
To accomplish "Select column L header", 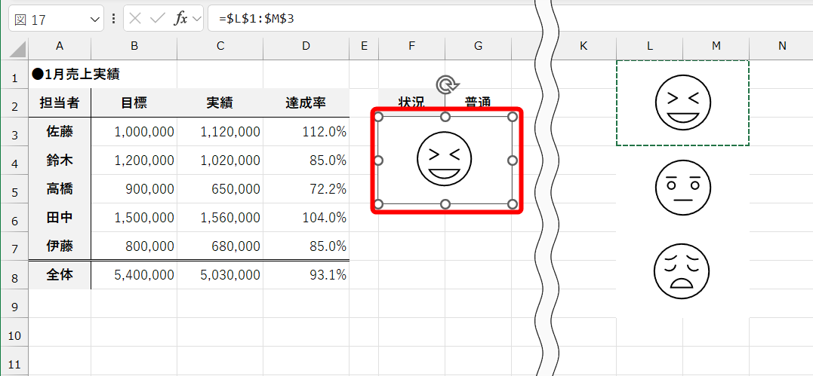I will tap(650, 46).
